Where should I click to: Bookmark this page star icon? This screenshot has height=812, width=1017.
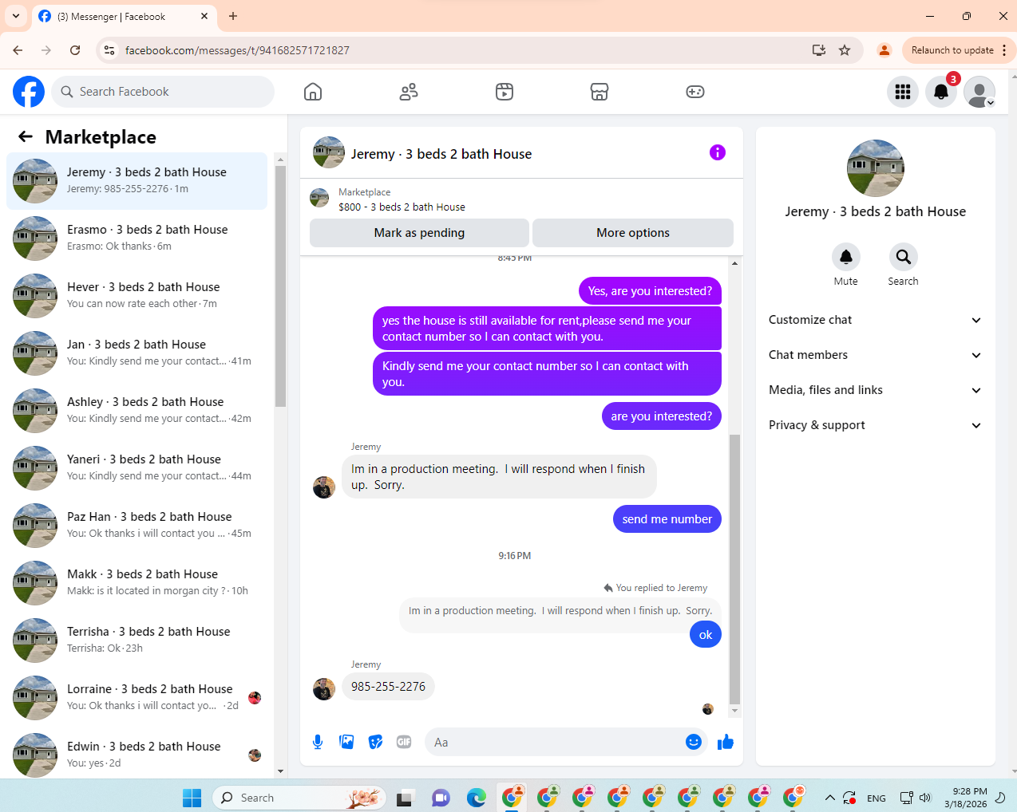[x=845, y=50]
